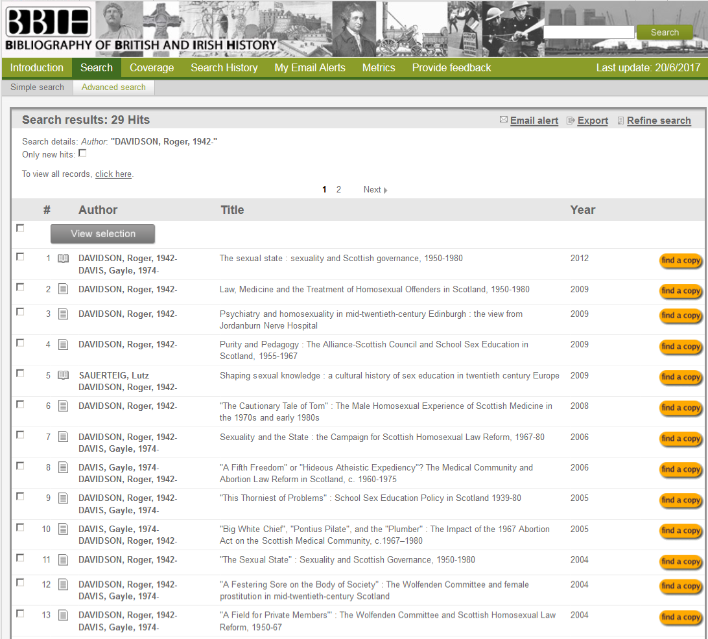Click the Refine search document icon
The image size is (708, 639).
(620, 121)
